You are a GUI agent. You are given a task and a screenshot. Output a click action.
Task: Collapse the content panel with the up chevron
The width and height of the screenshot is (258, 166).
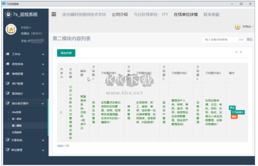click(236, 52)
